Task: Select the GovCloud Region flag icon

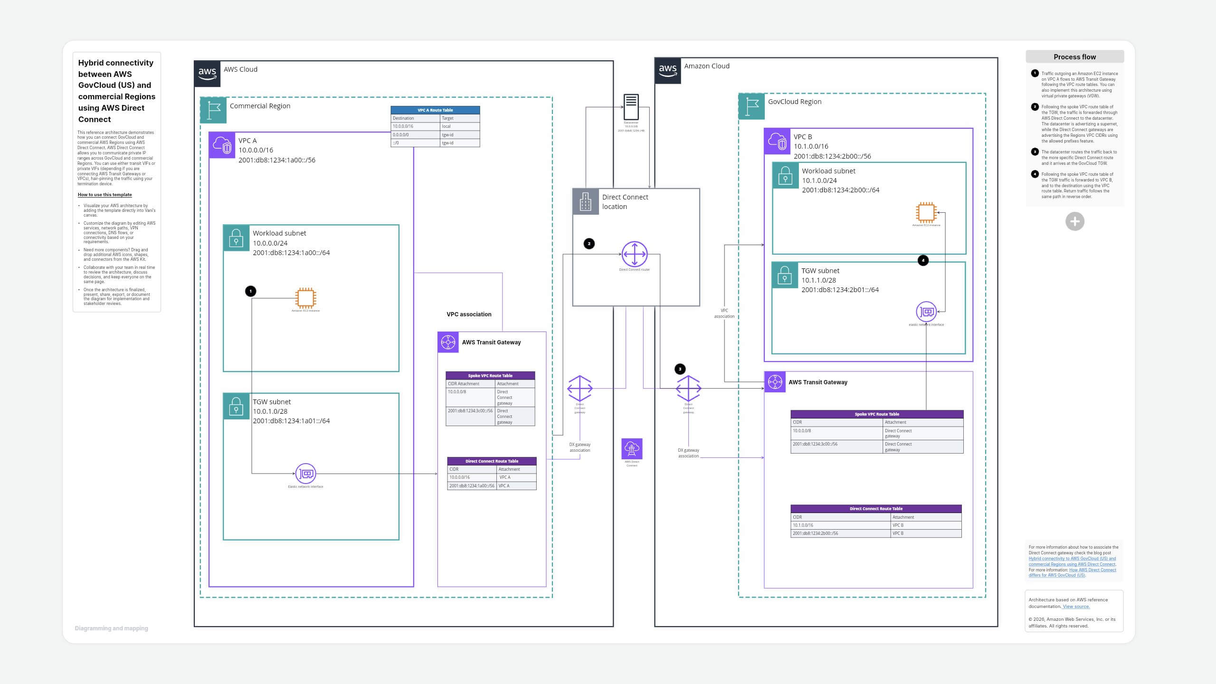Action: point(752,106)
